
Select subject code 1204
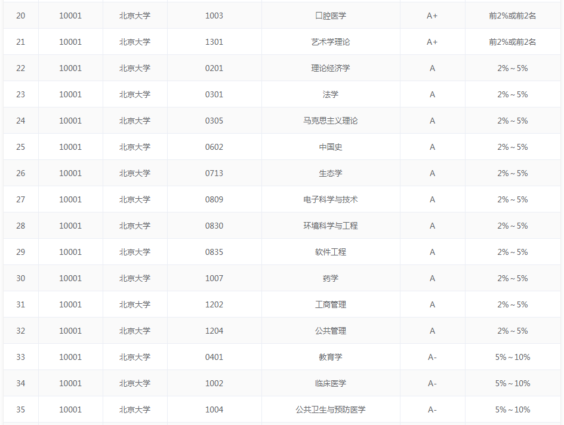(x=214, y=331)
